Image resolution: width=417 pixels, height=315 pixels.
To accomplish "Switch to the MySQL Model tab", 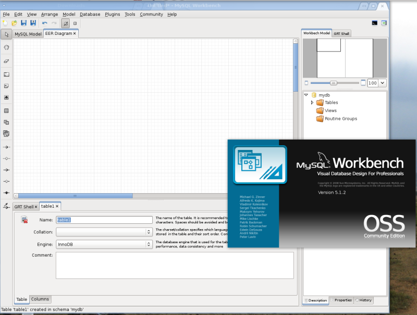I will 28,34.
